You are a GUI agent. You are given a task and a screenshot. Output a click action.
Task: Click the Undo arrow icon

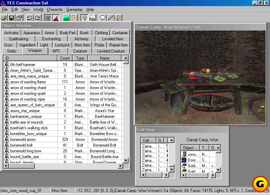pos(30,18)
